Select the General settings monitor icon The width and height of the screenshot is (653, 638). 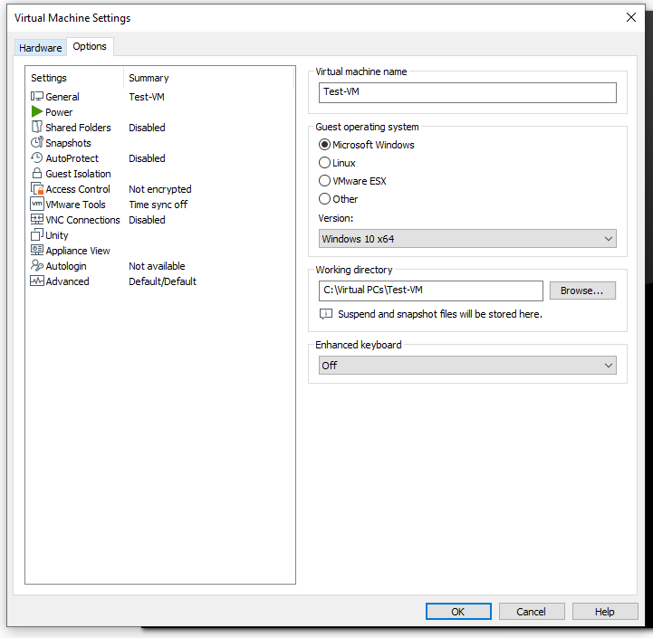click(x=36, y=97)
